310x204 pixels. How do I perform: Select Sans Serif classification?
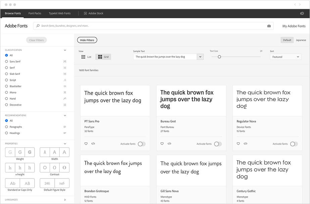coord(13,61)
